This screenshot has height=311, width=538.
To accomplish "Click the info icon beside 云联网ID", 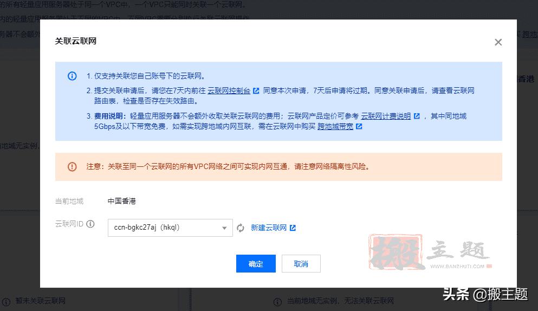I will point(90,224).
